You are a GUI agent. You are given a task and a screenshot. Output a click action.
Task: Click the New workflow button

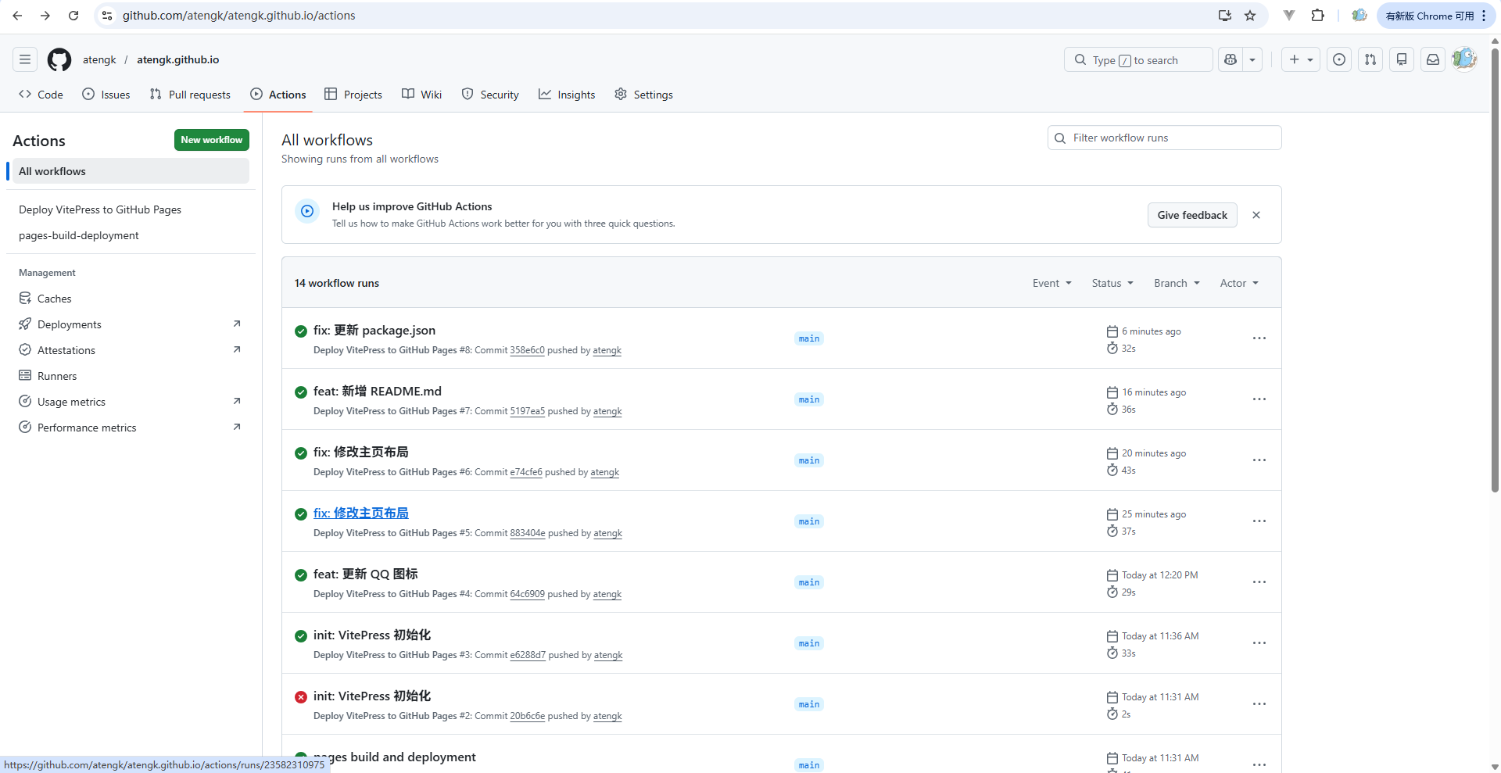211,140
